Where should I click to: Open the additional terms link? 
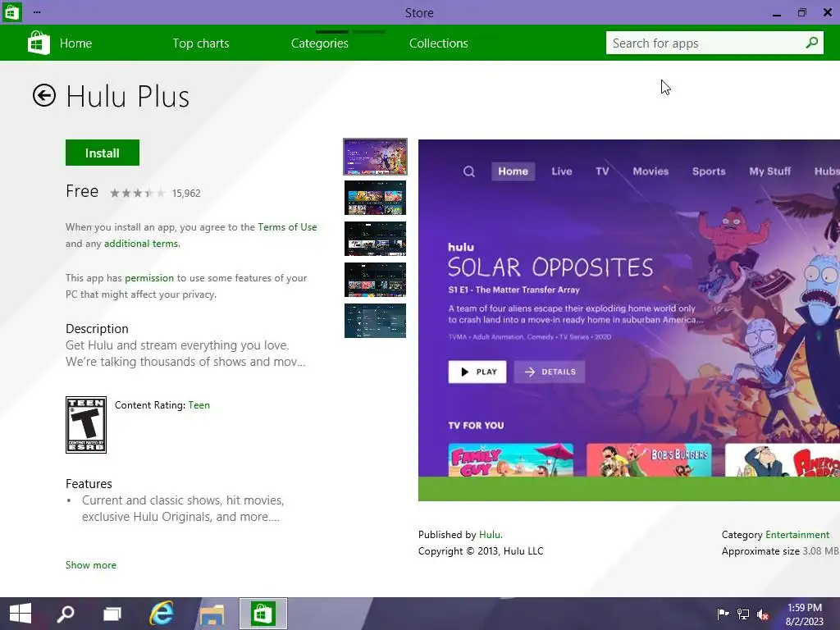tap(141, 244)
